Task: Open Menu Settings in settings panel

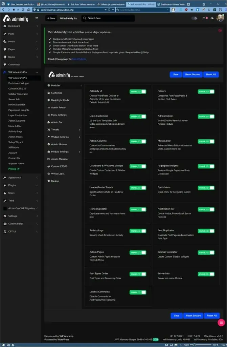Action: 59,115
